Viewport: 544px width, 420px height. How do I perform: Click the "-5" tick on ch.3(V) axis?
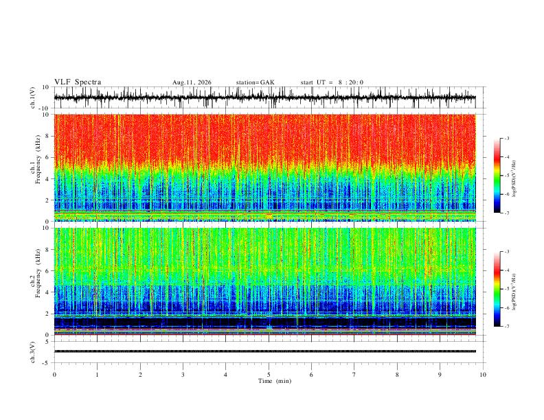pos(46,363)
